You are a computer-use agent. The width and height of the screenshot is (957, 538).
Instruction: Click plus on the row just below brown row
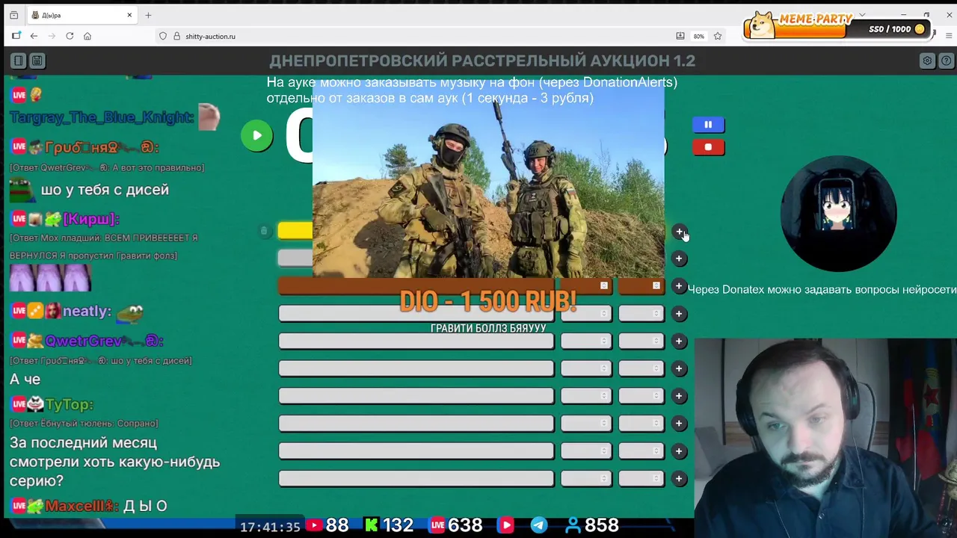[679, 314]
